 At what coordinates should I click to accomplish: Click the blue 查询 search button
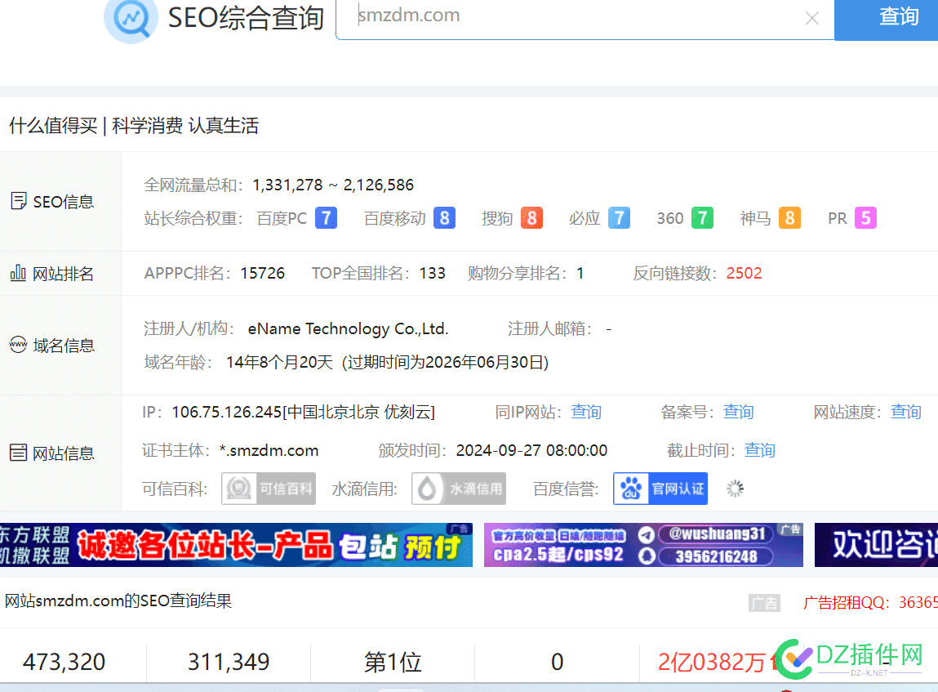(887, 19)
